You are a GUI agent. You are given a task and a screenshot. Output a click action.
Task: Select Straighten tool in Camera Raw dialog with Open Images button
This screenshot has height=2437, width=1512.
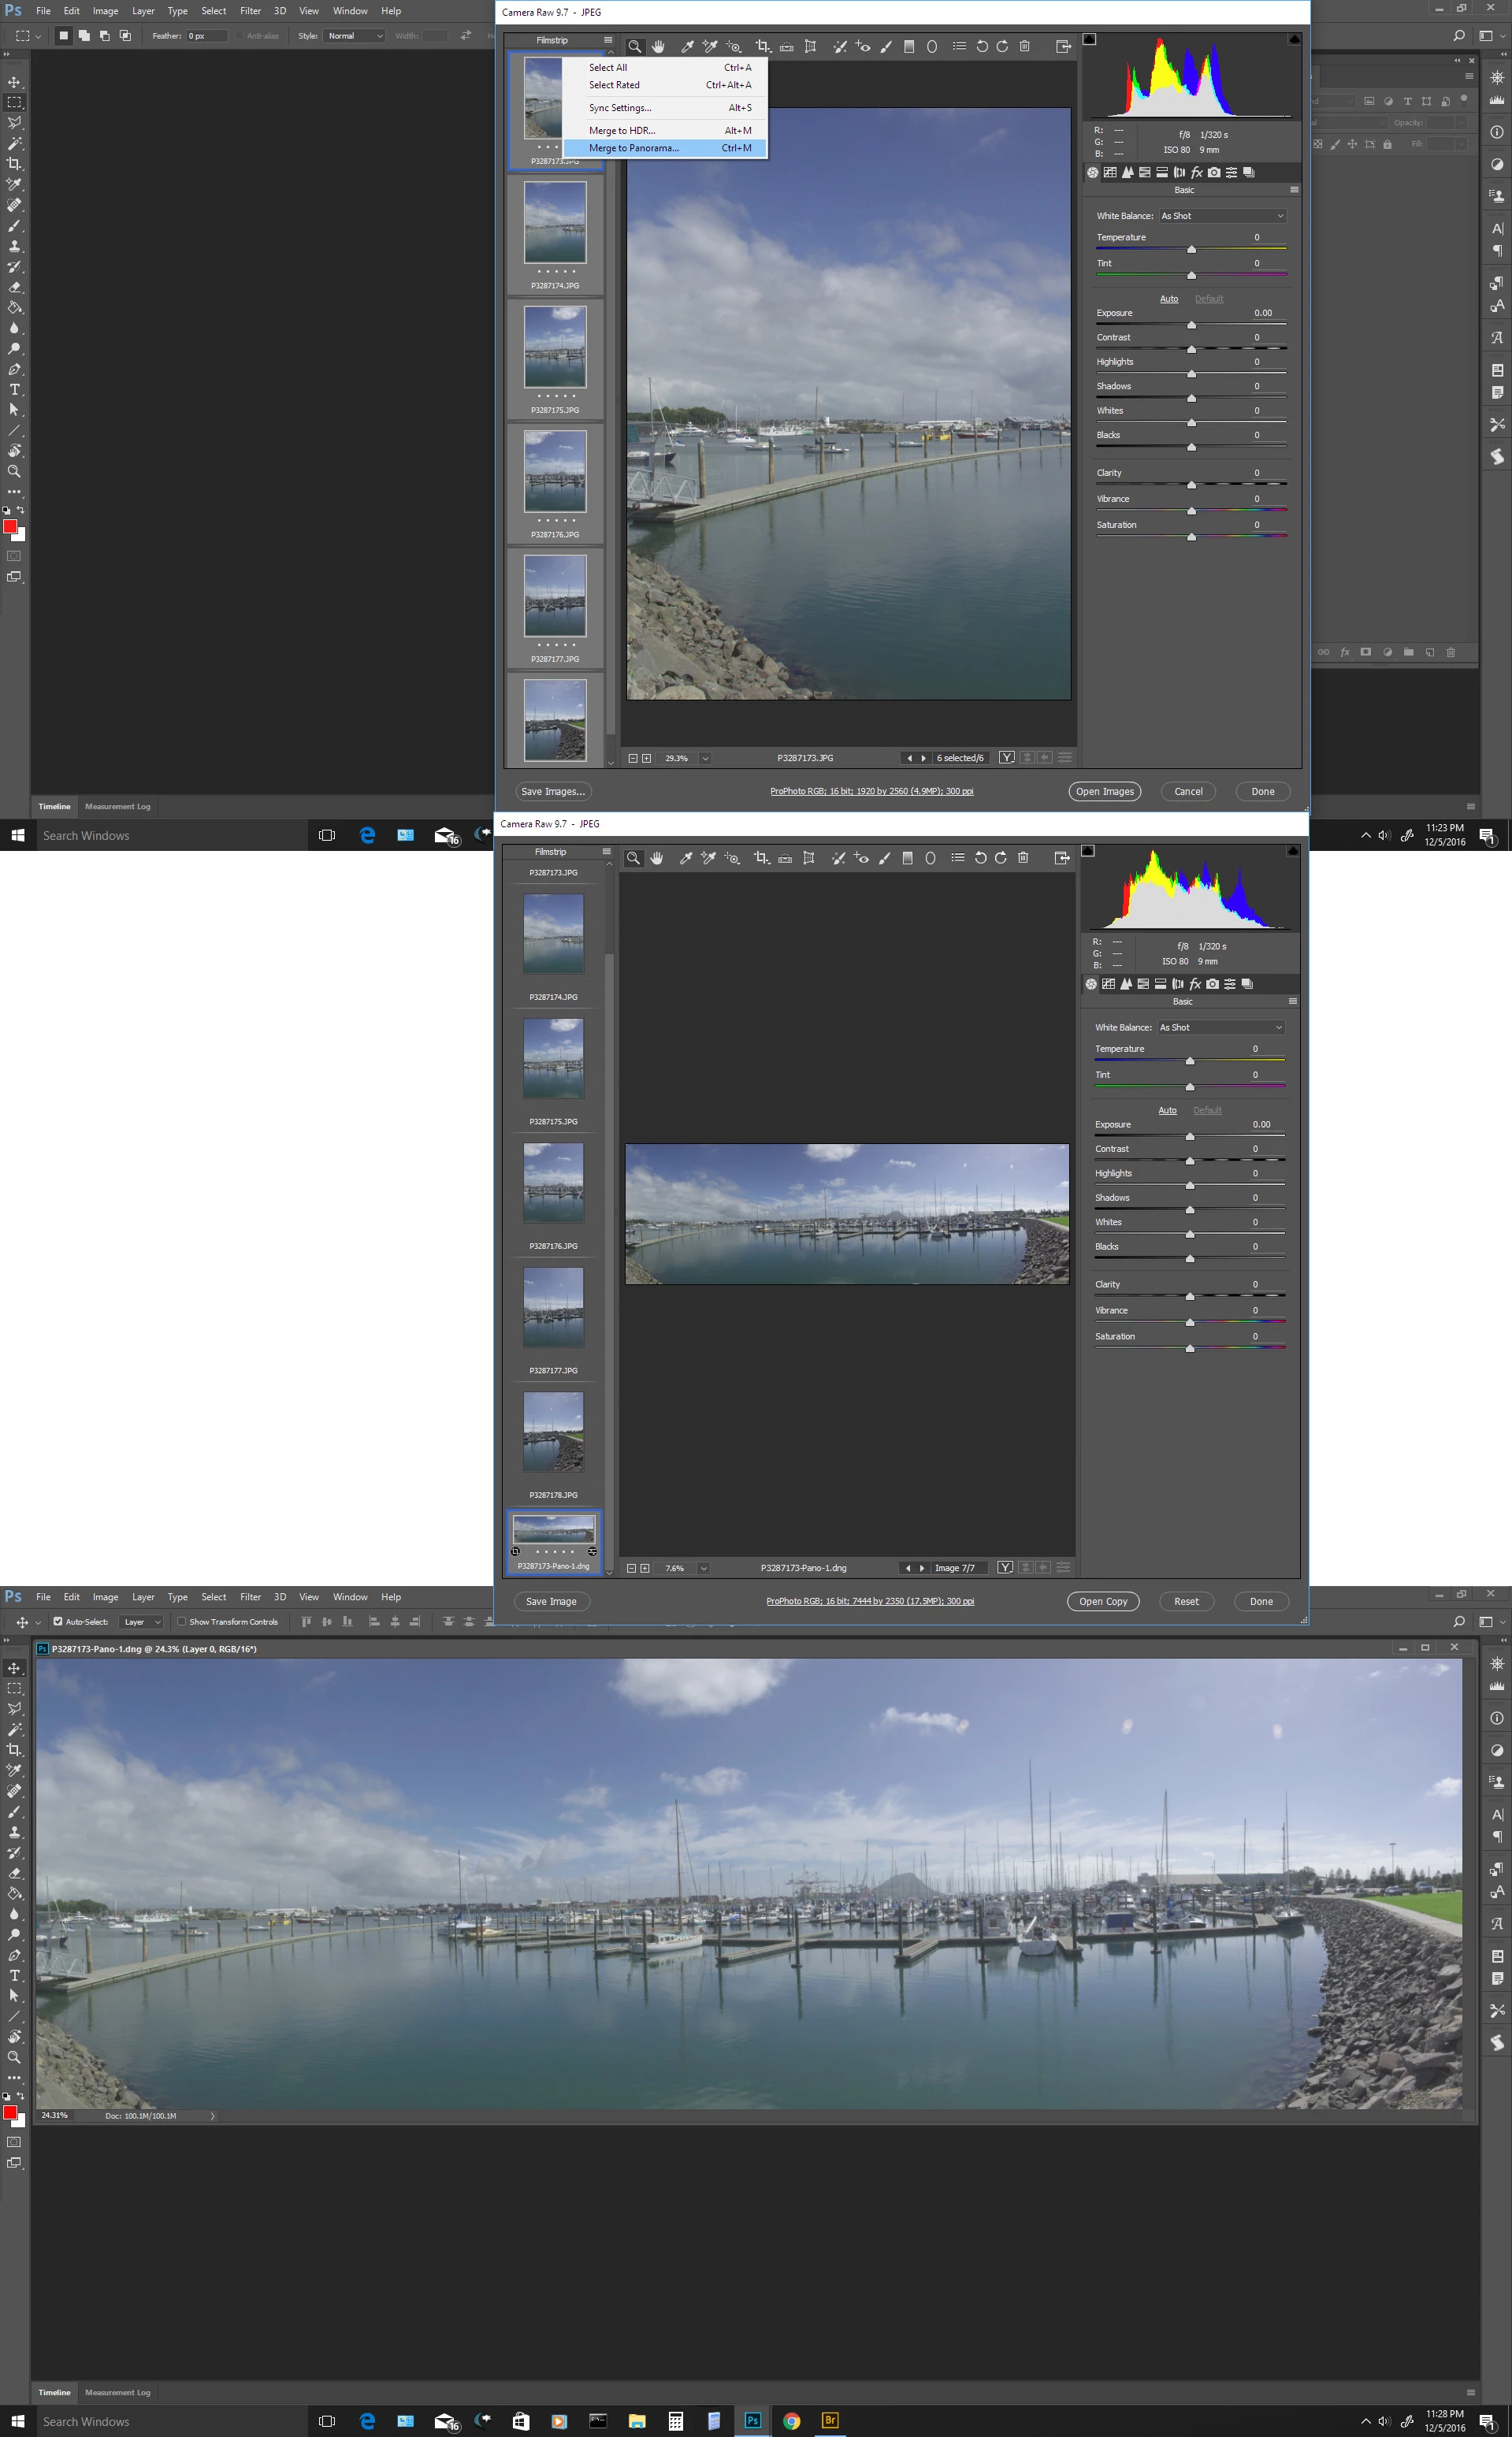[787, 46]
